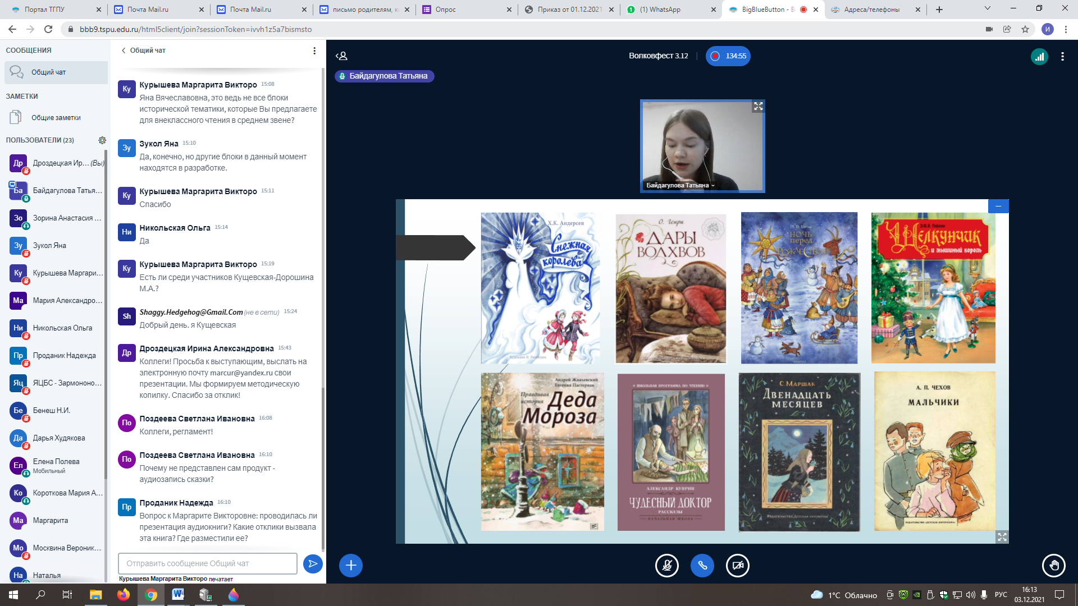Screen dimensions: 1078x606
Task: Click the Снежная королева book cover
Action: pos(541,288)
